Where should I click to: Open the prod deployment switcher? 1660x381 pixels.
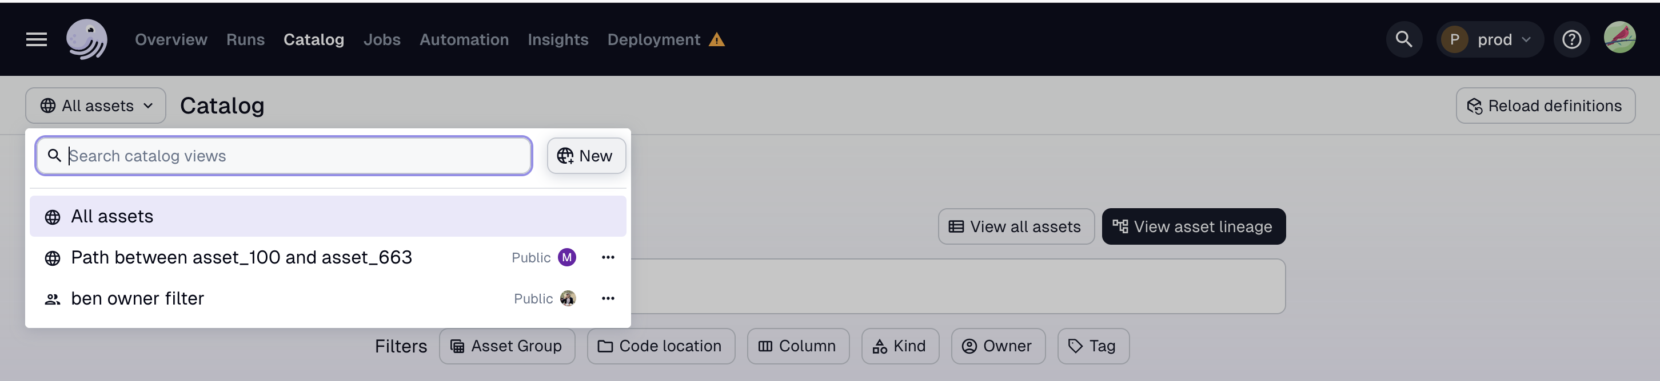point(1490,39)
